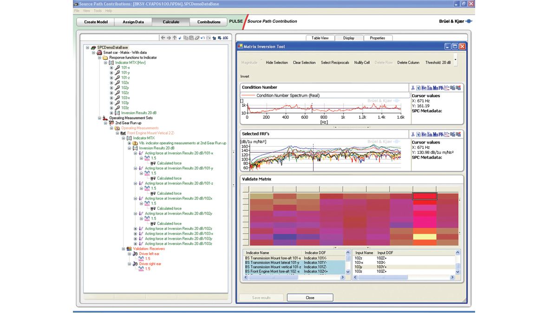Click the back navigation arrow above the tree
This screenshot has width=548, height=313.
coord(163,38)
